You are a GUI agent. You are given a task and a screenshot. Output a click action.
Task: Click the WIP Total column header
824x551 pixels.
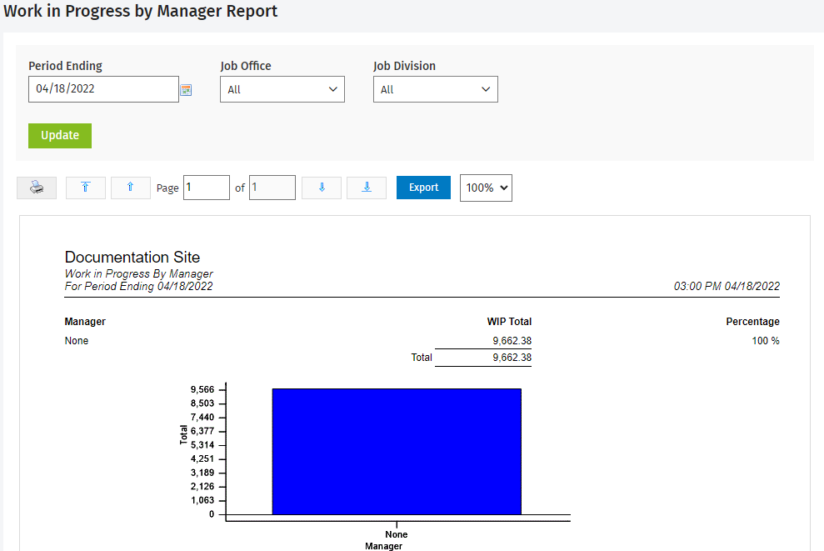pos(509,321)
